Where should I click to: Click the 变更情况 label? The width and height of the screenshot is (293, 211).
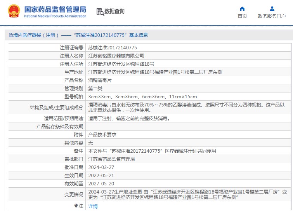74,195
